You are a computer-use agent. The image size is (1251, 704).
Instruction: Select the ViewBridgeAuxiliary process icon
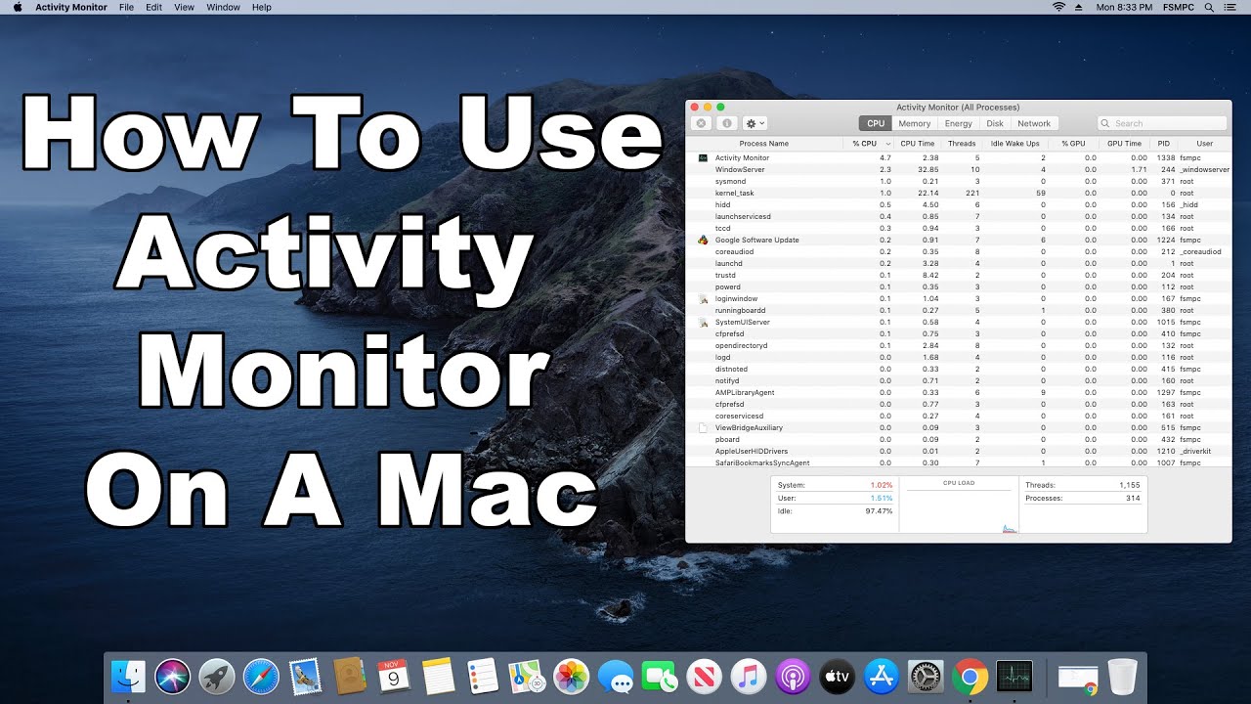(702, 427)
